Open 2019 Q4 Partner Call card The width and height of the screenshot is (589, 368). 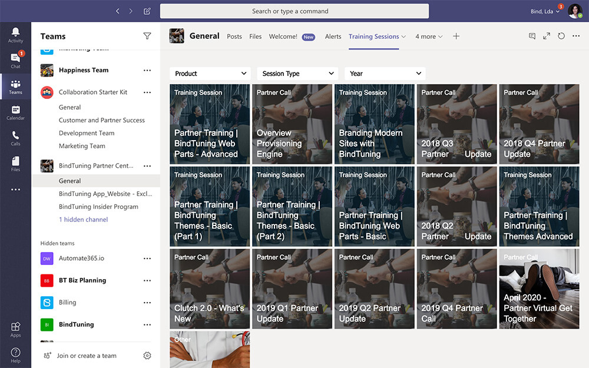click(x=457, y=289)
